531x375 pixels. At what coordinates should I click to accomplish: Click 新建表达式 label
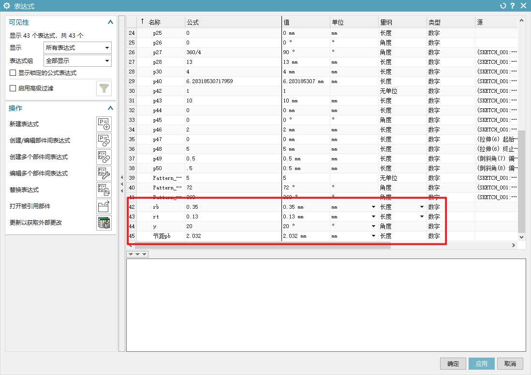coord(24,124)
